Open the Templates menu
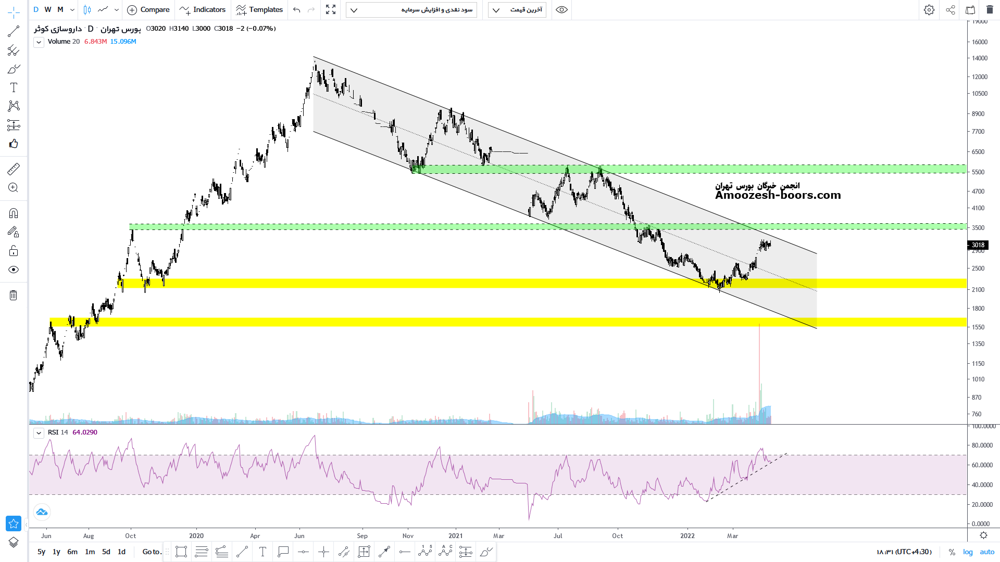Screen dimensions: 1000x562 (259, 10)
